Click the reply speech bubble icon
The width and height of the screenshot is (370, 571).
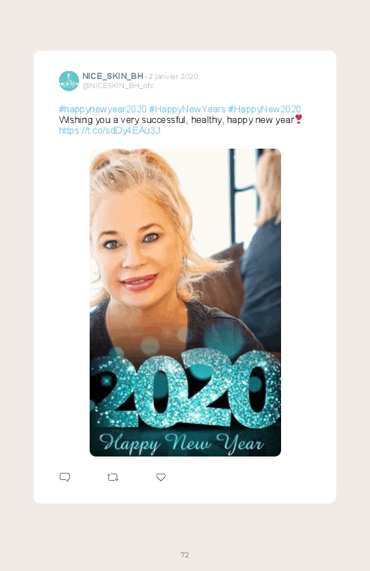tap(65, 477)
